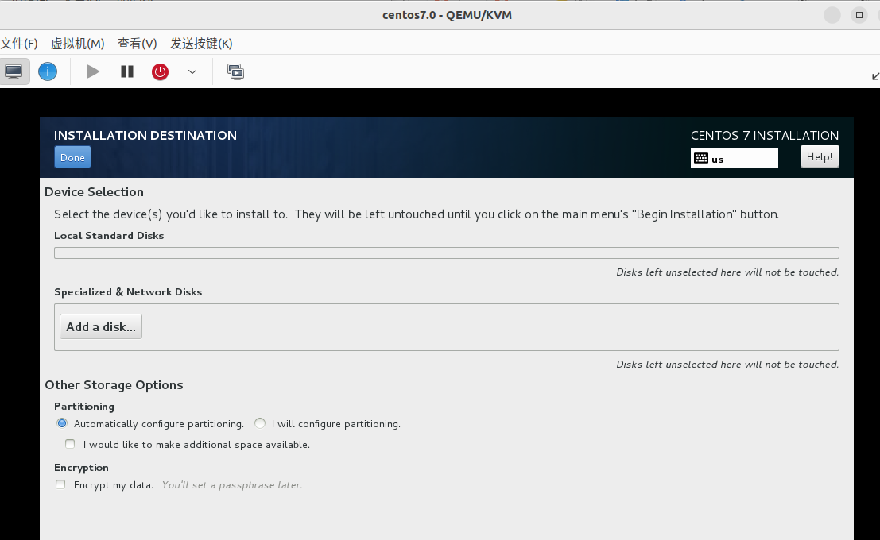880x540 pixels.
Task: Minimize the centos7.0 QEMU/KVM window
Action: pyautogui.click(x=832, y=16)
